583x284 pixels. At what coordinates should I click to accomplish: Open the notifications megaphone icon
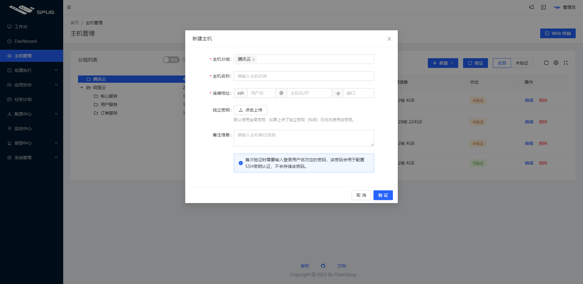(531, 7)
